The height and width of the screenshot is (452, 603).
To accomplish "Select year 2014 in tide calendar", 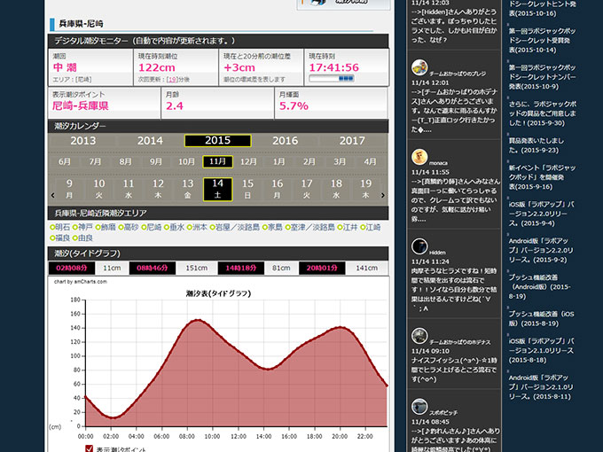I will 150,141.
